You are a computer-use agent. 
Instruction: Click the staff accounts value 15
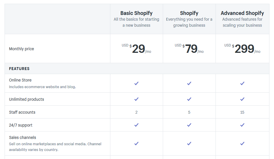click(x=242, y=112)
